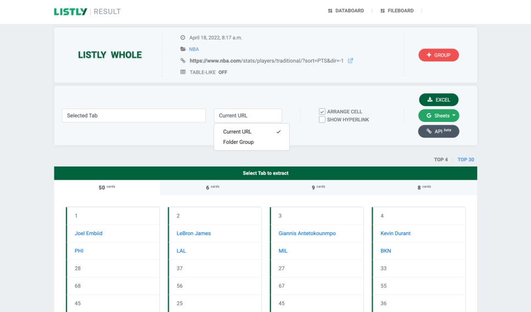
Task: Select the 50 cards tab
Action: [107, 187]
